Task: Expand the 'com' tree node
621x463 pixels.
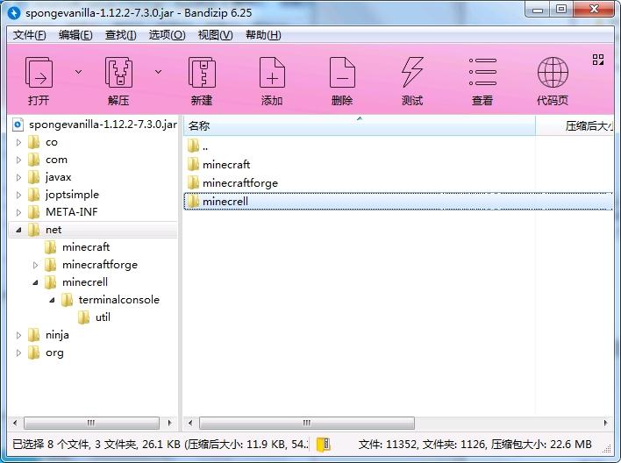Action: (18, 160)
